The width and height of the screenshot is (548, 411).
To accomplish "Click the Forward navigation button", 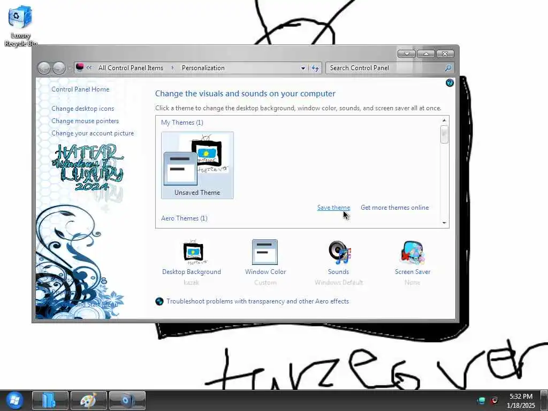I will click(59, 68).
